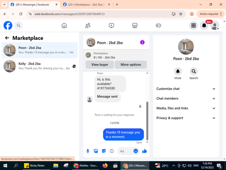Open the tab search dropdown arrow
Screen dimensions: 226x170
tap(5, 5)
